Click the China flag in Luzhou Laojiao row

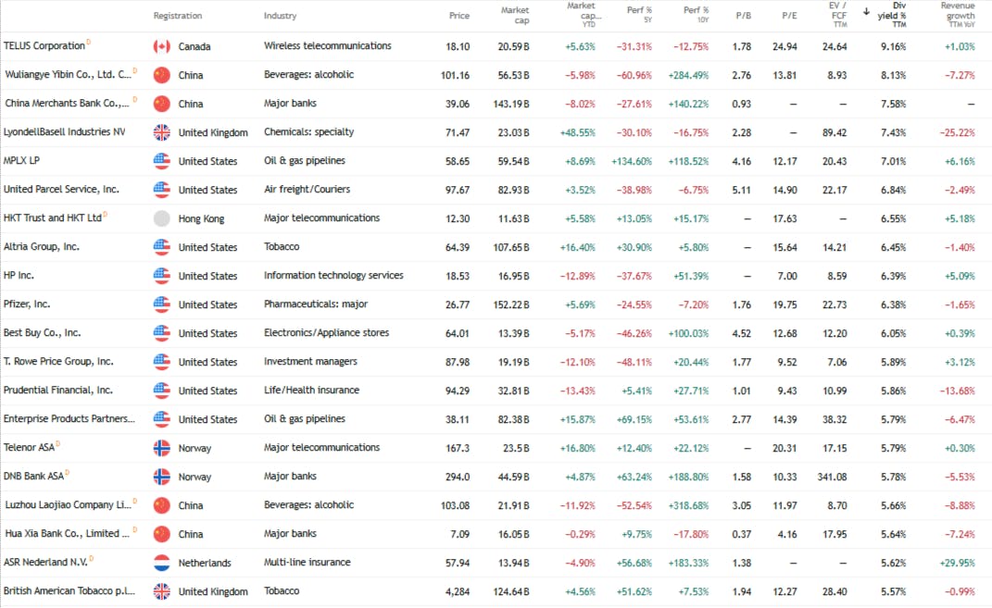[162, 505]
